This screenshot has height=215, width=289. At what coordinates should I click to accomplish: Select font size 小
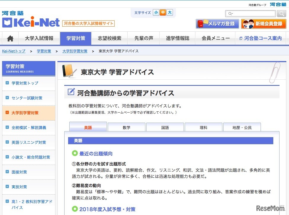155,13
